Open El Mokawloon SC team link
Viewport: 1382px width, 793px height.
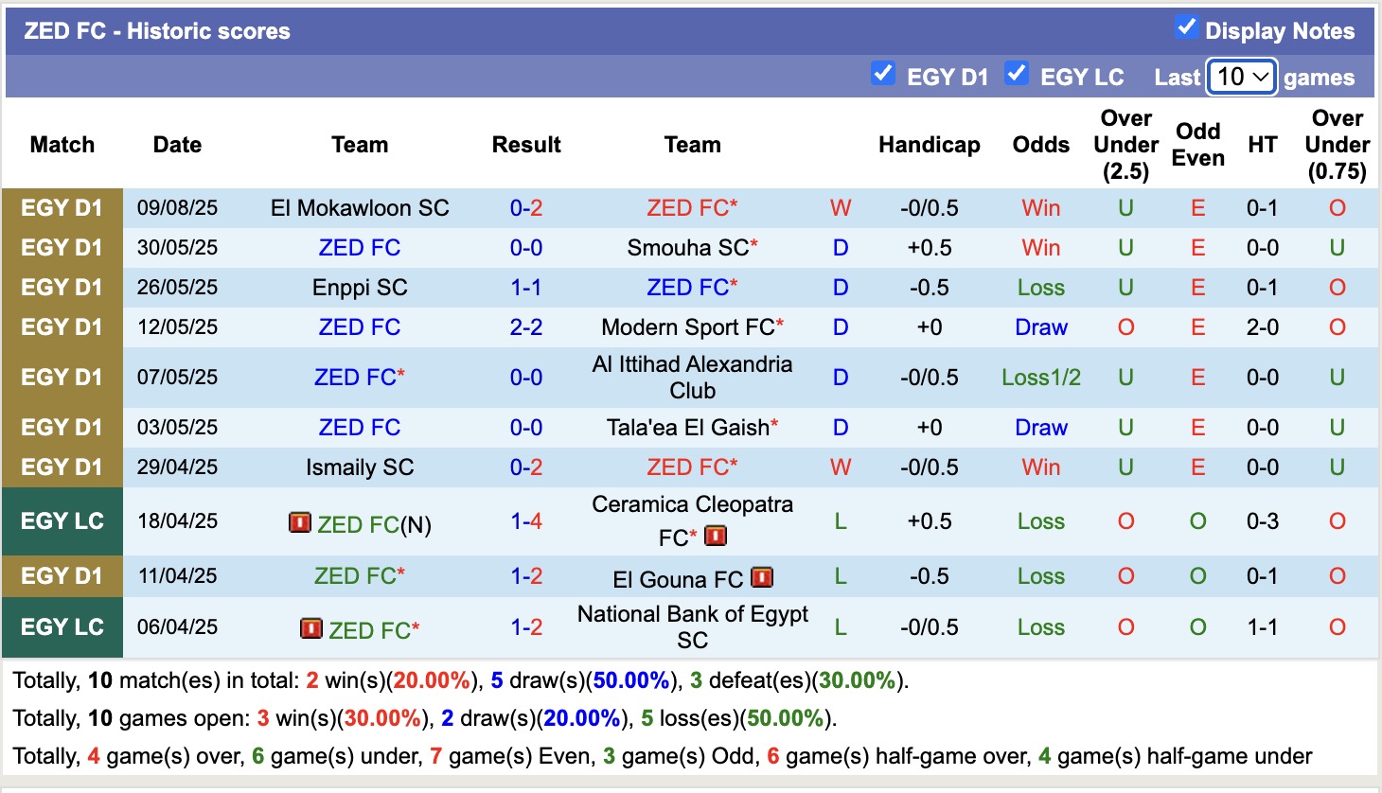360,208
